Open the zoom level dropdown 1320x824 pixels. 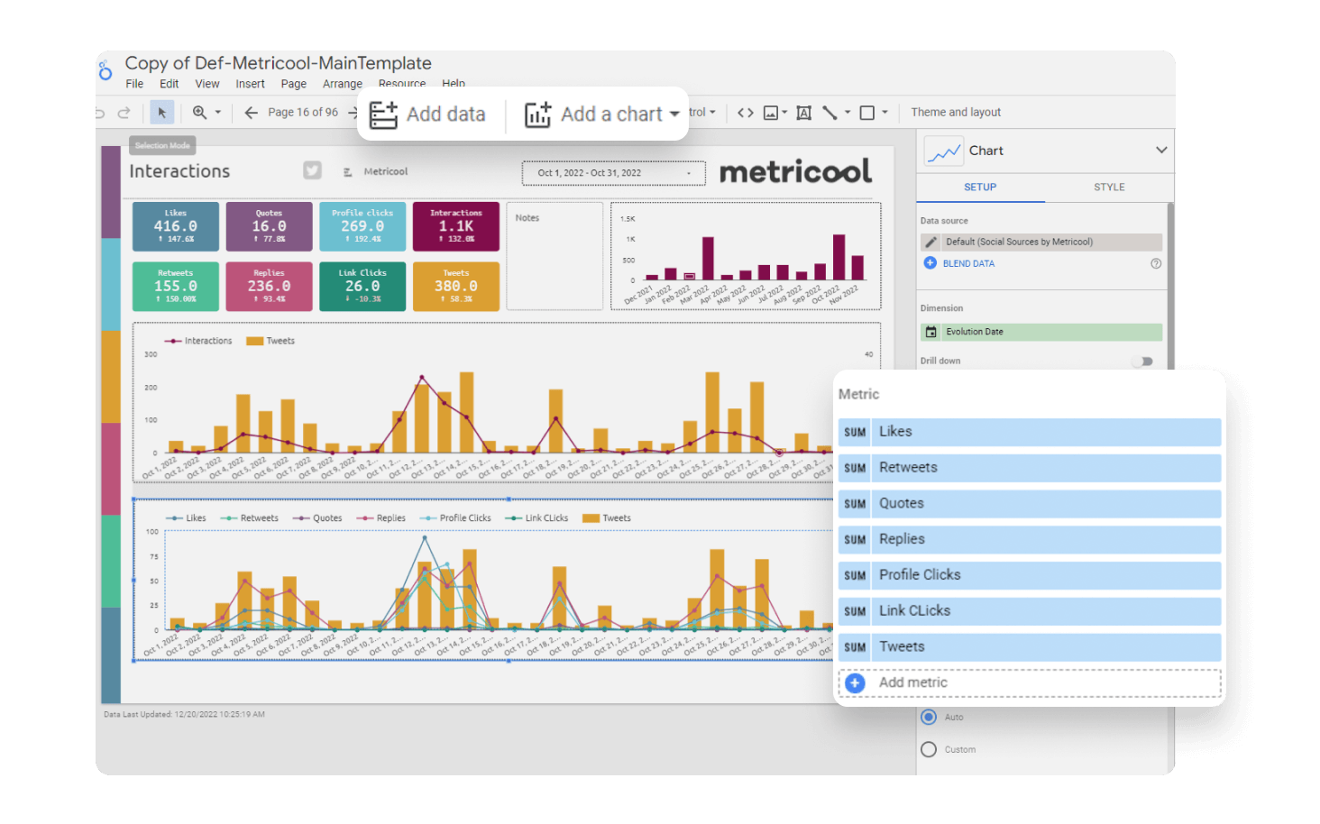click(207, 112)
